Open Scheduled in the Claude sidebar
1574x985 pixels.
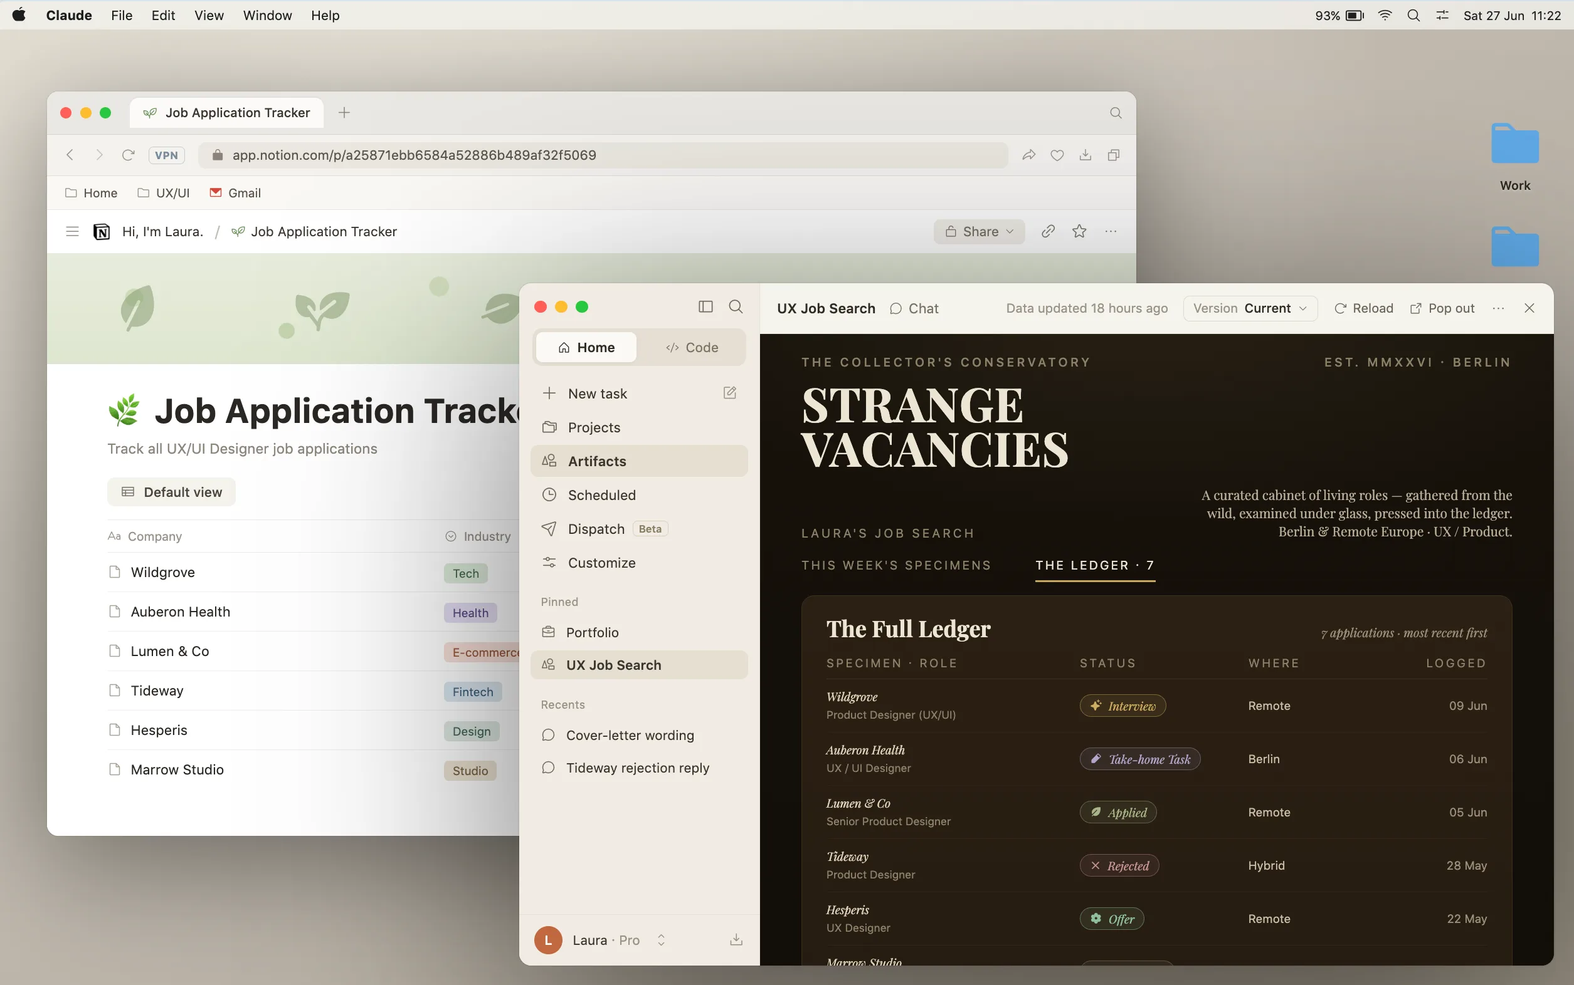639,495
